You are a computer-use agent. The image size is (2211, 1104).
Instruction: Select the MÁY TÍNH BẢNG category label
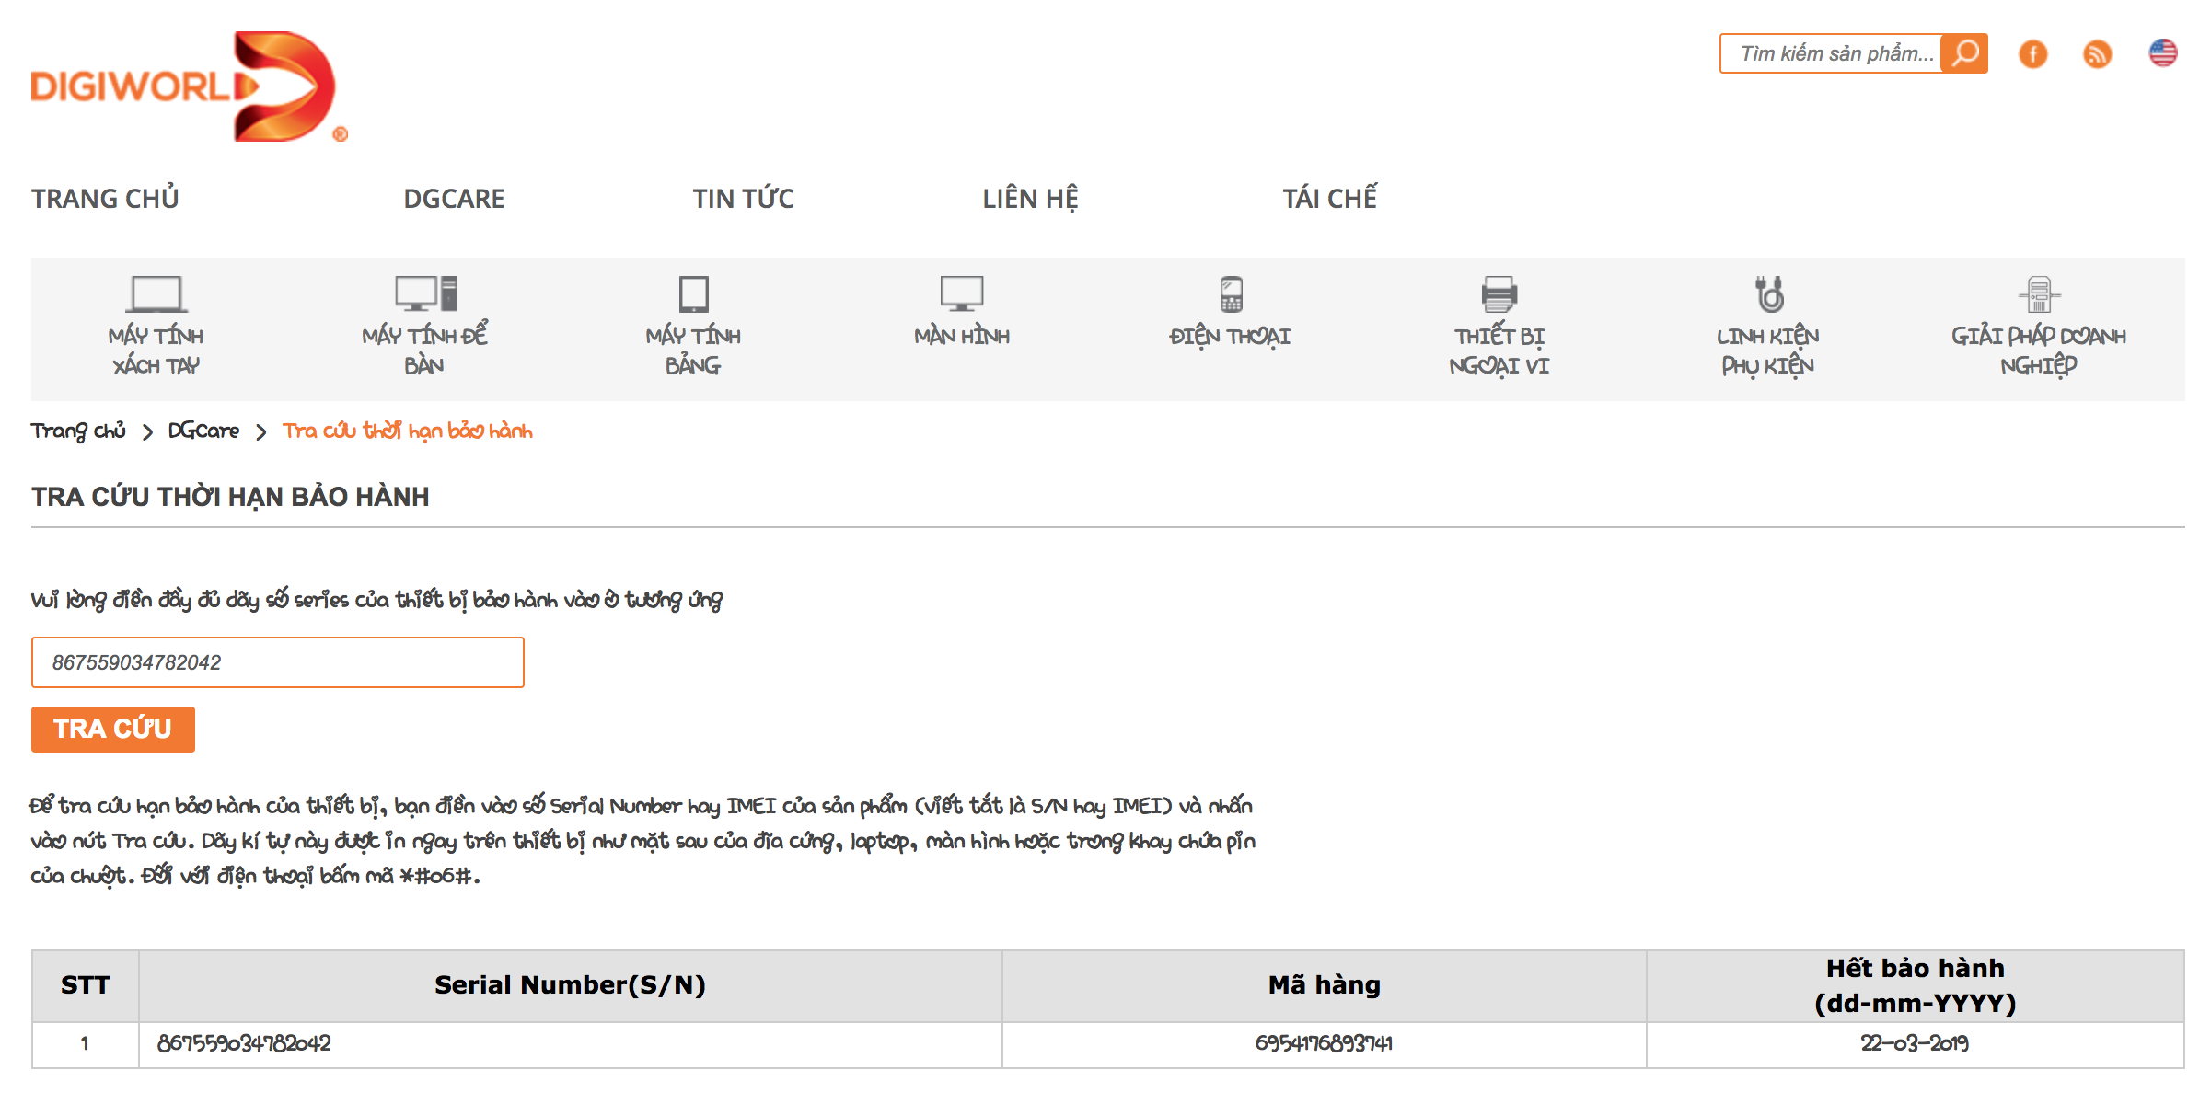693,351
